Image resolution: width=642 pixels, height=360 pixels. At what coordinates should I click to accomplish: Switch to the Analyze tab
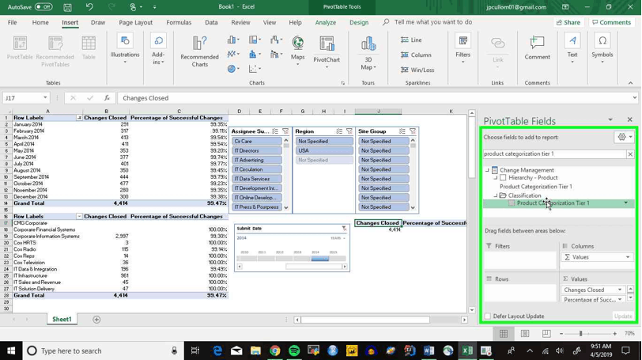326,22
